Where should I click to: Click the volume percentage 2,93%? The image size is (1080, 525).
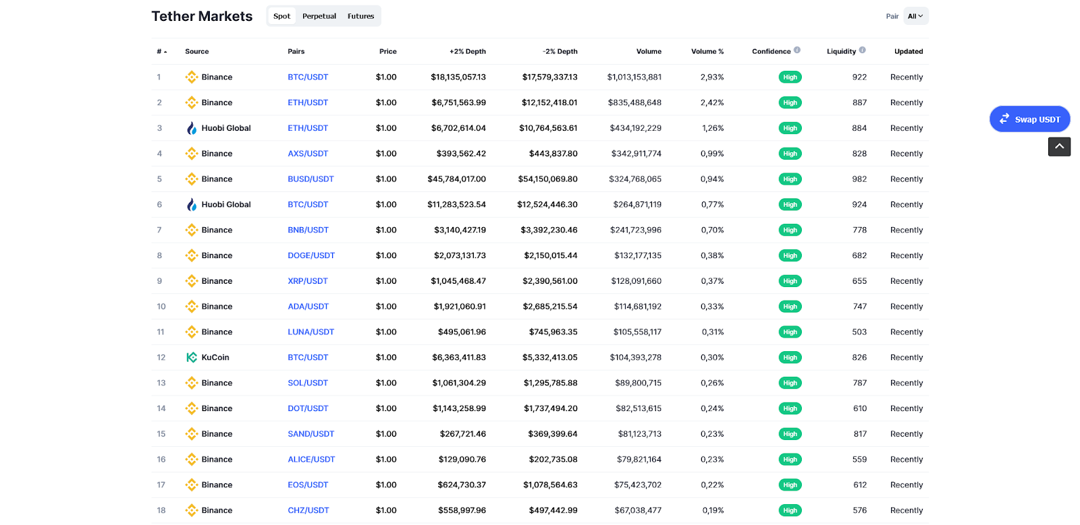(712, 77)
